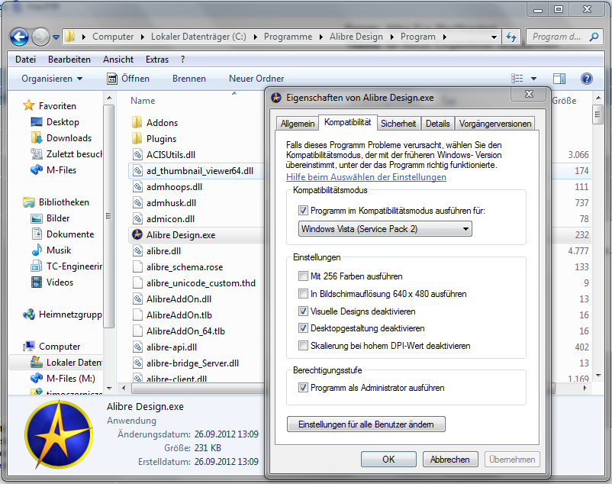Screen dimensions: 612x484
Task: Toggle the preview pane icon
Action: point(559,79)
